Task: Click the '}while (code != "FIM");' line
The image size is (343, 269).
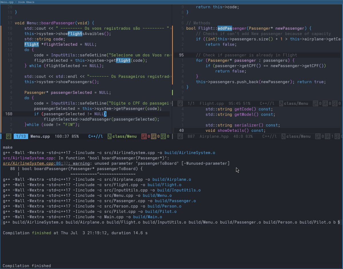Action: [x=52, y=125]
